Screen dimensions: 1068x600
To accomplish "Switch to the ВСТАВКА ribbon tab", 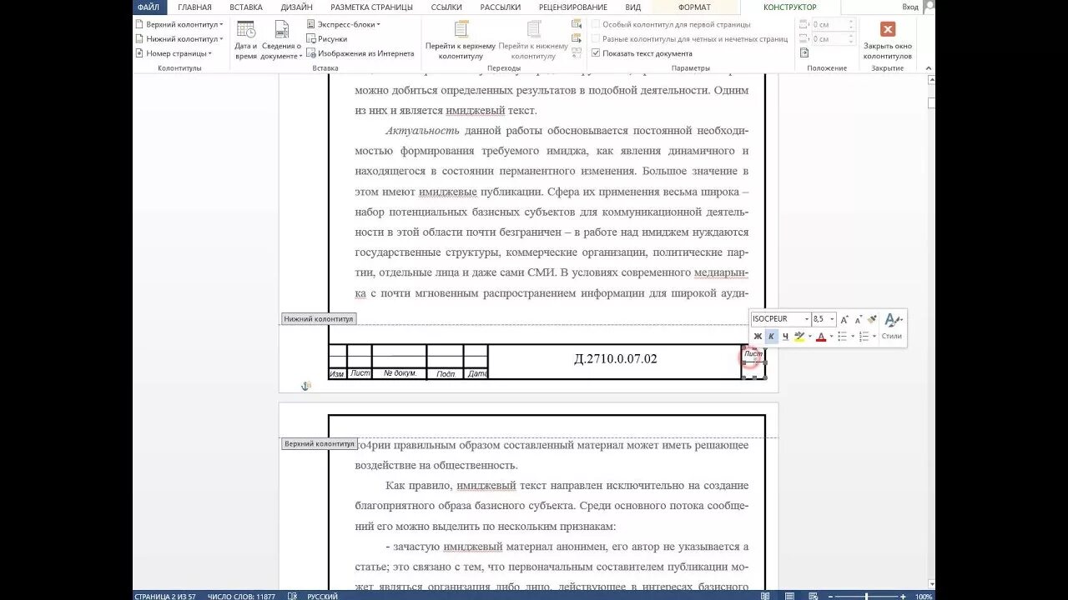I will (246, 7).
